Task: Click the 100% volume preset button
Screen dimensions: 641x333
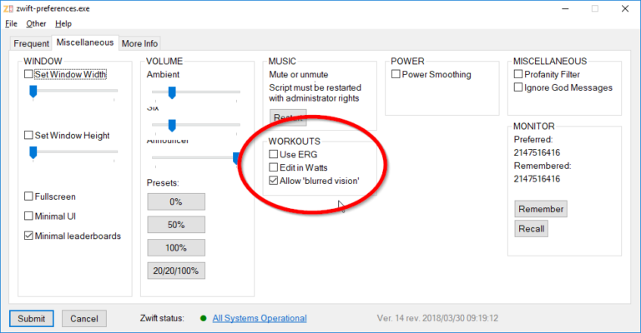Action: click(x=176, y=247)
